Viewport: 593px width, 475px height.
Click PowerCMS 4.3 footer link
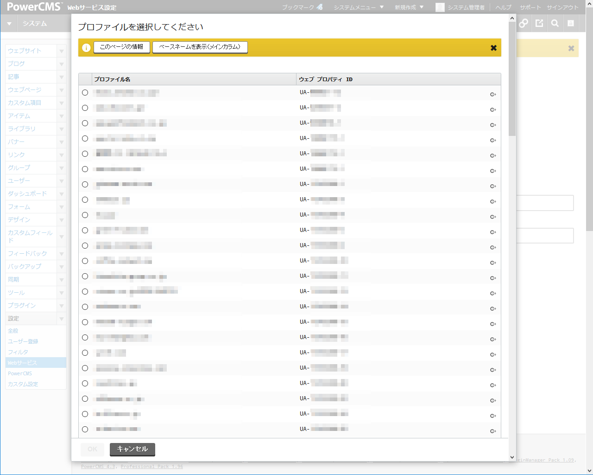pos(98,467)
